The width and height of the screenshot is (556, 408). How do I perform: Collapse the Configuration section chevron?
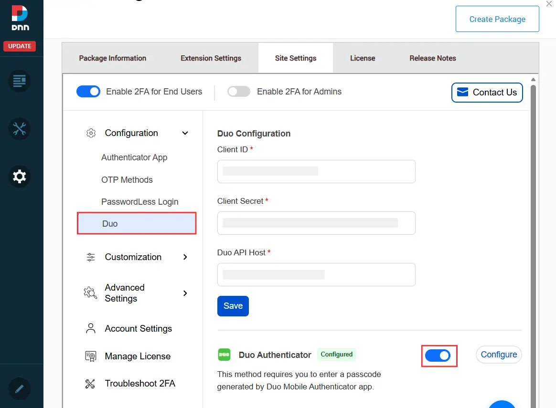(x=185, y=133)
